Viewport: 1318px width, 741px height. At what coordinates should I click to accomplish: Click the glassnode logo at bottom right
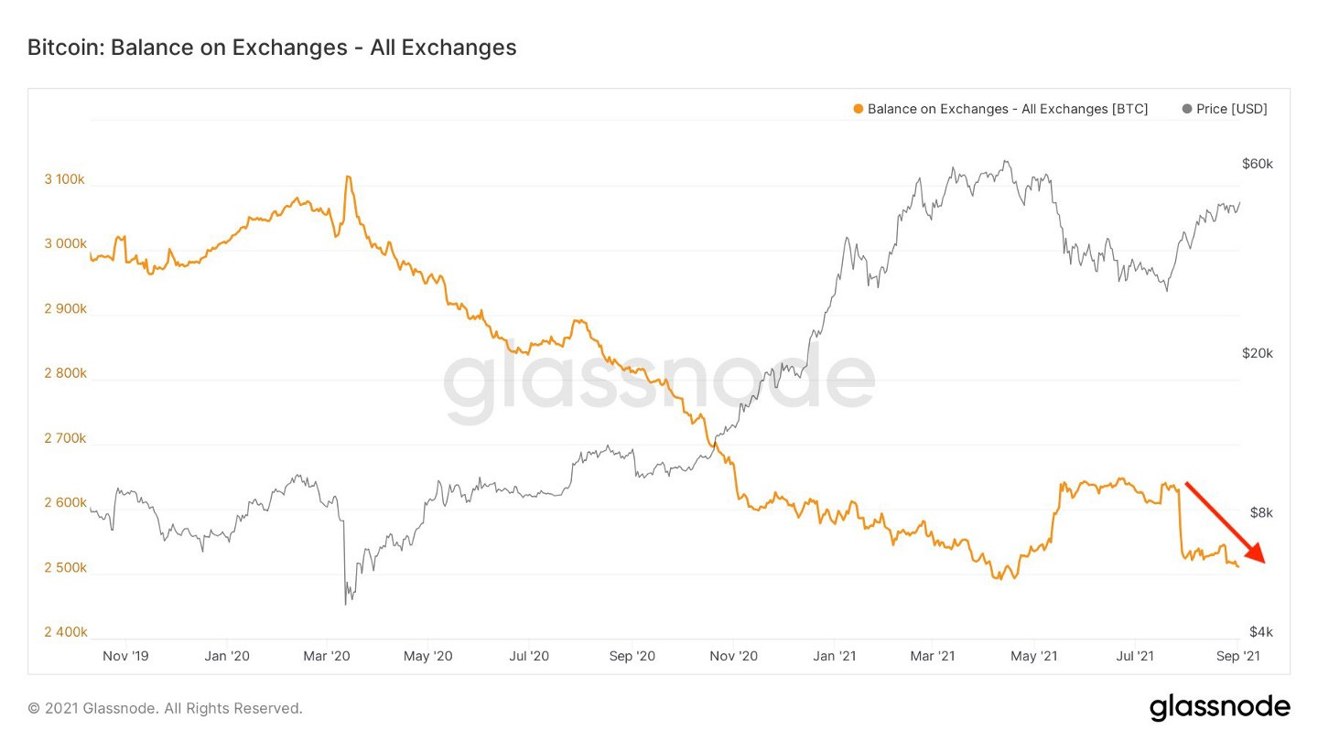pyautogui.click(x=1219, y=707)
